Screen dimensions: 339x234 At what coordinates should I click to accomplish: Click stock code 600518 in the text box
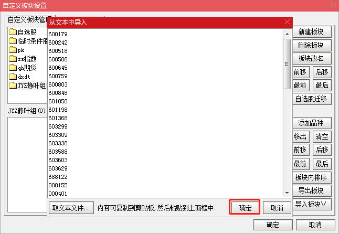click(x=58, y=51)
